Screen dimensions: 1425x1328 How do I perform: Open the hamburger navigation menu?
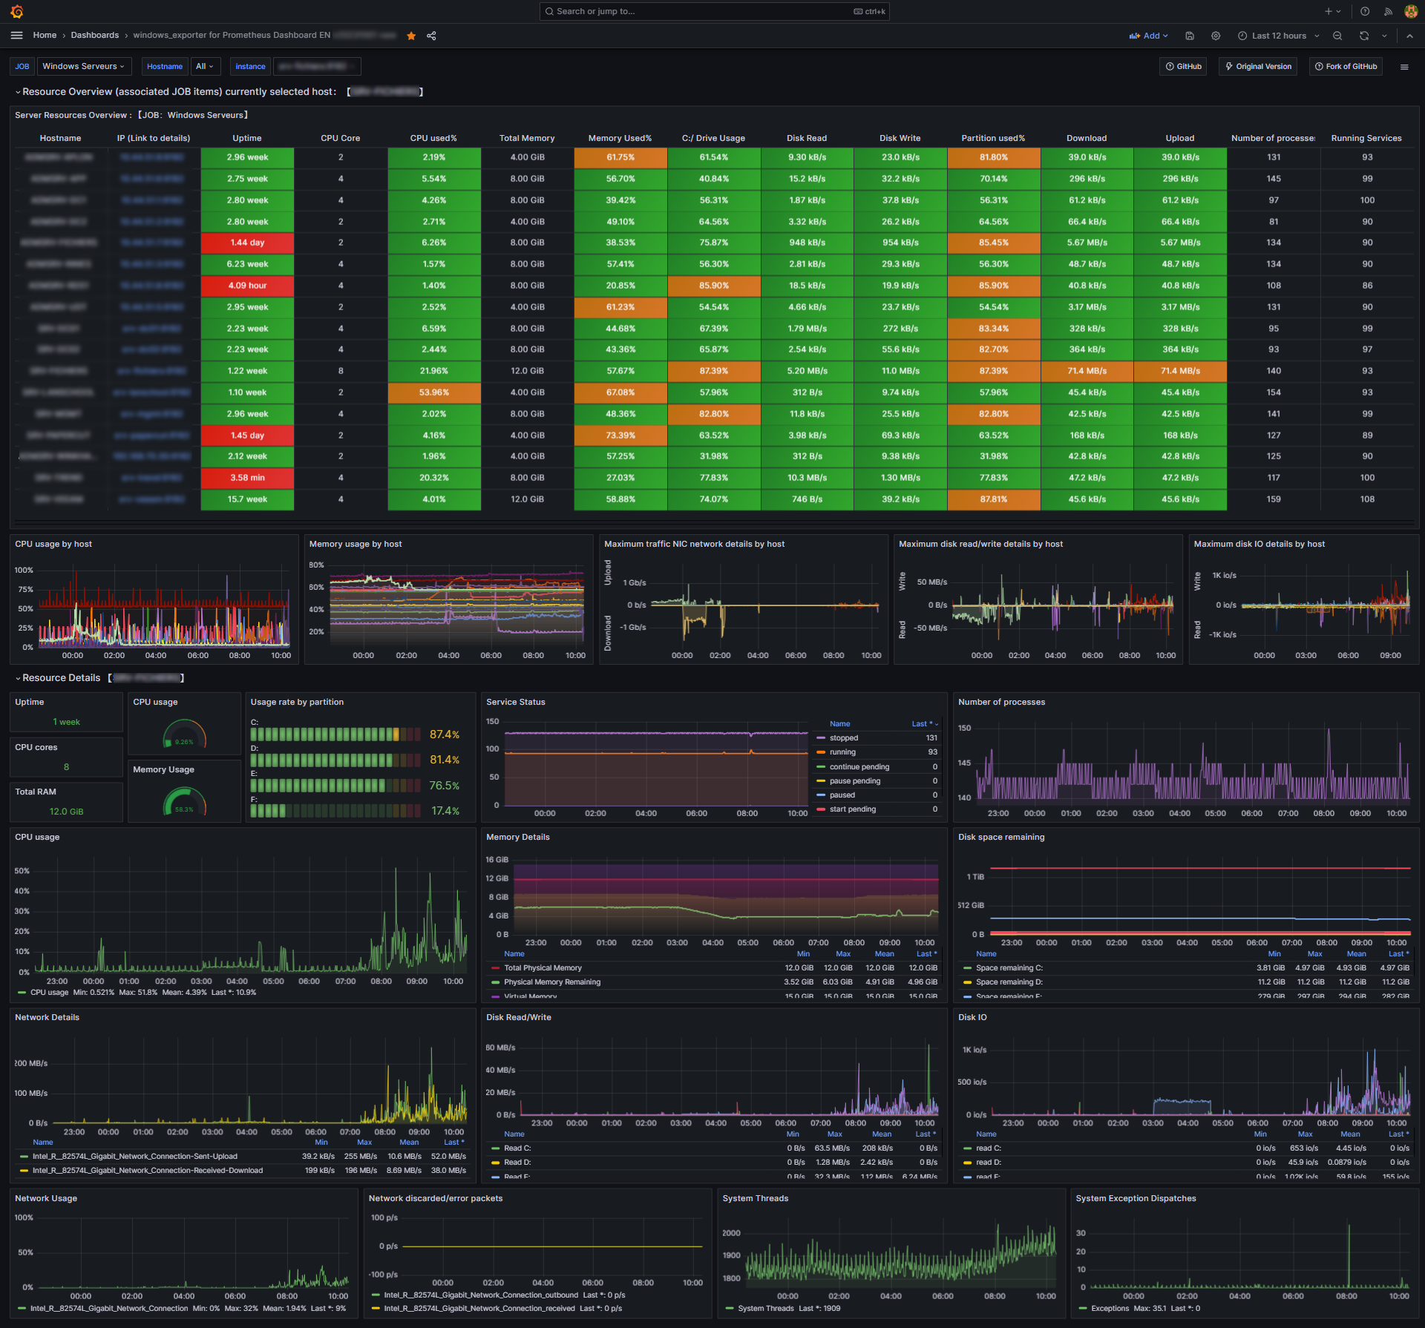(x=17, y=36)
